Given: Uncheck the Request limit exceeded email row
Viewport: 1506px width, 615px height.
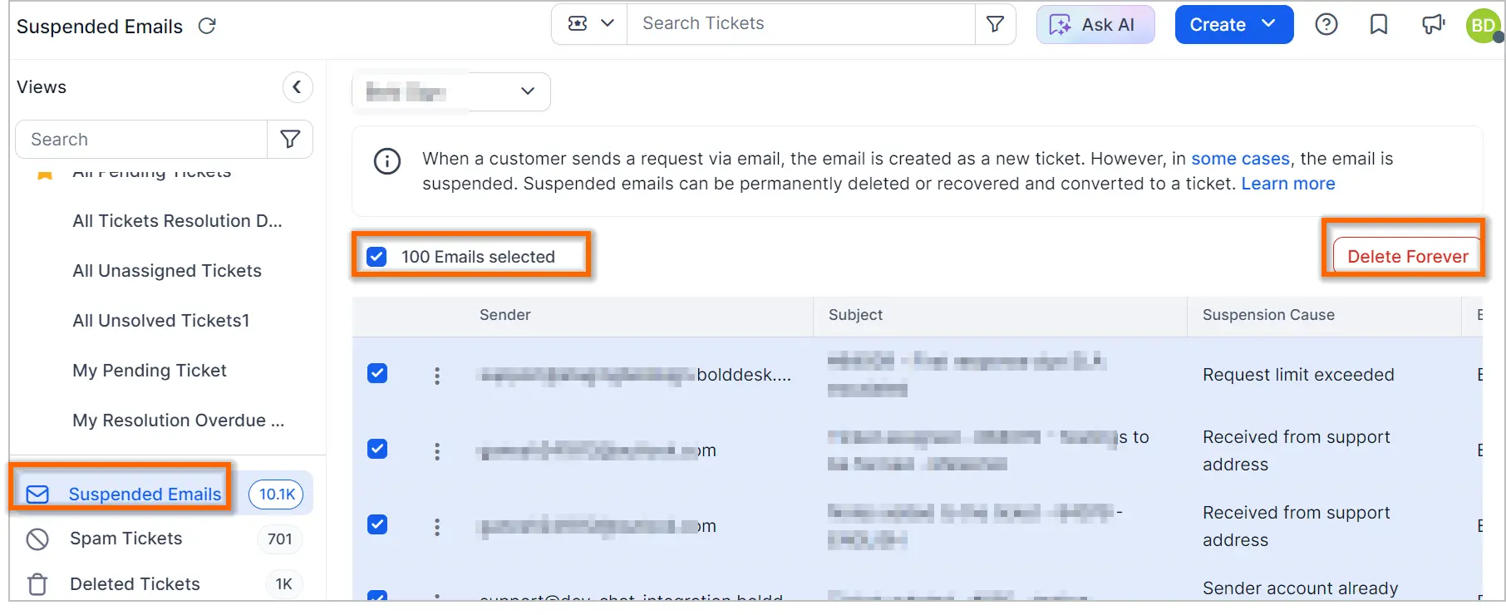Looking at the screenshot, I should [377, 373].
